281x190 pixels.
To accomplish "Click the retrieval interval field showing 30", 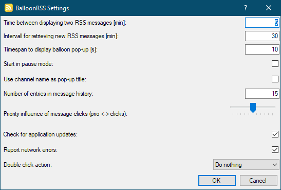I will pos(262,36).
